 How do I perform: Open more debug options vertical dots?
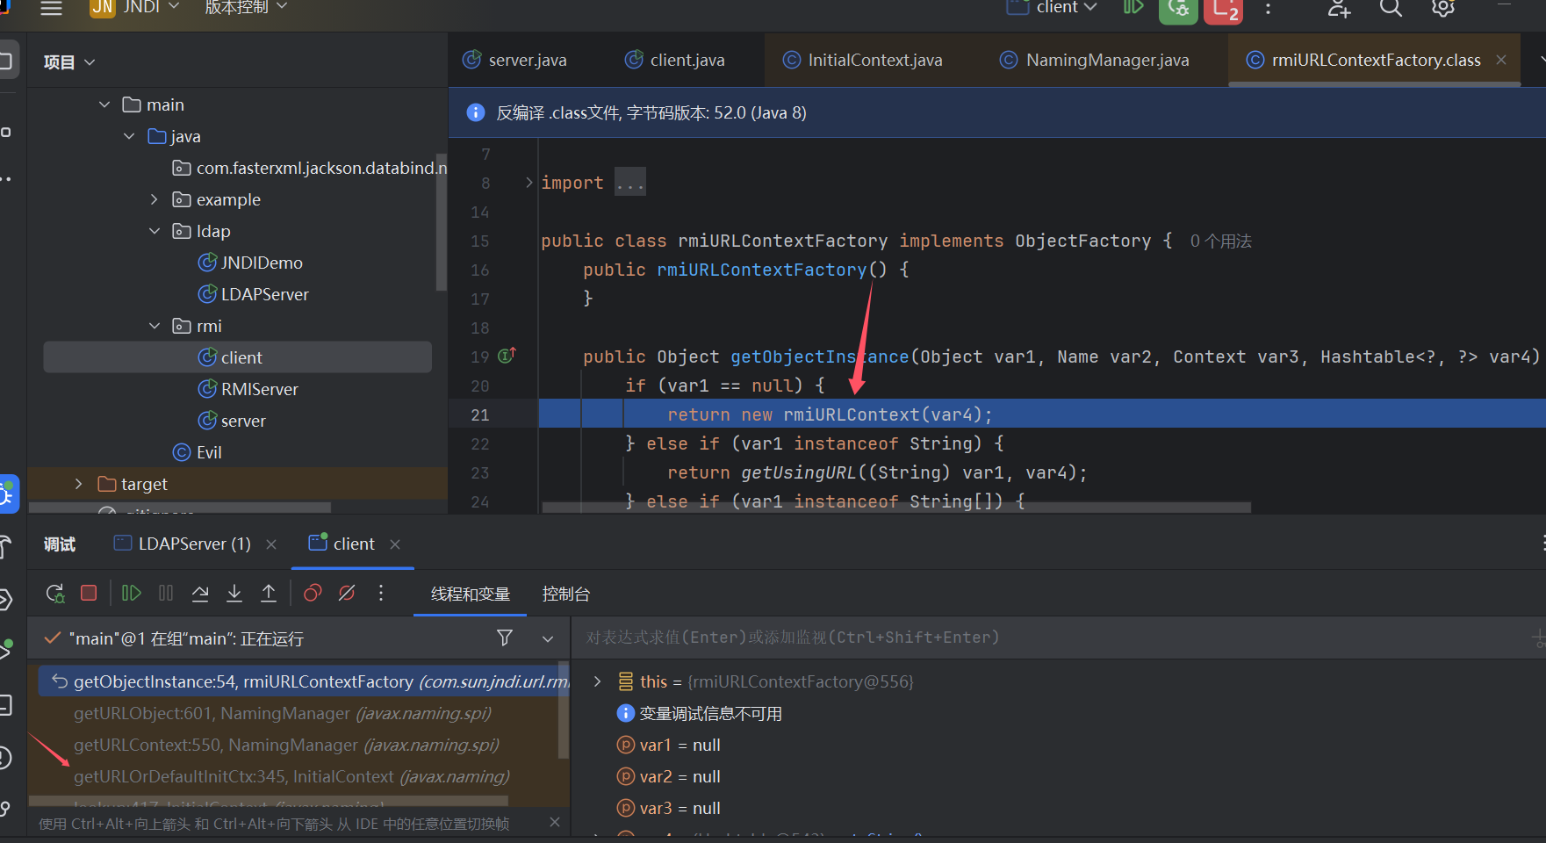(x=381, y=594)
